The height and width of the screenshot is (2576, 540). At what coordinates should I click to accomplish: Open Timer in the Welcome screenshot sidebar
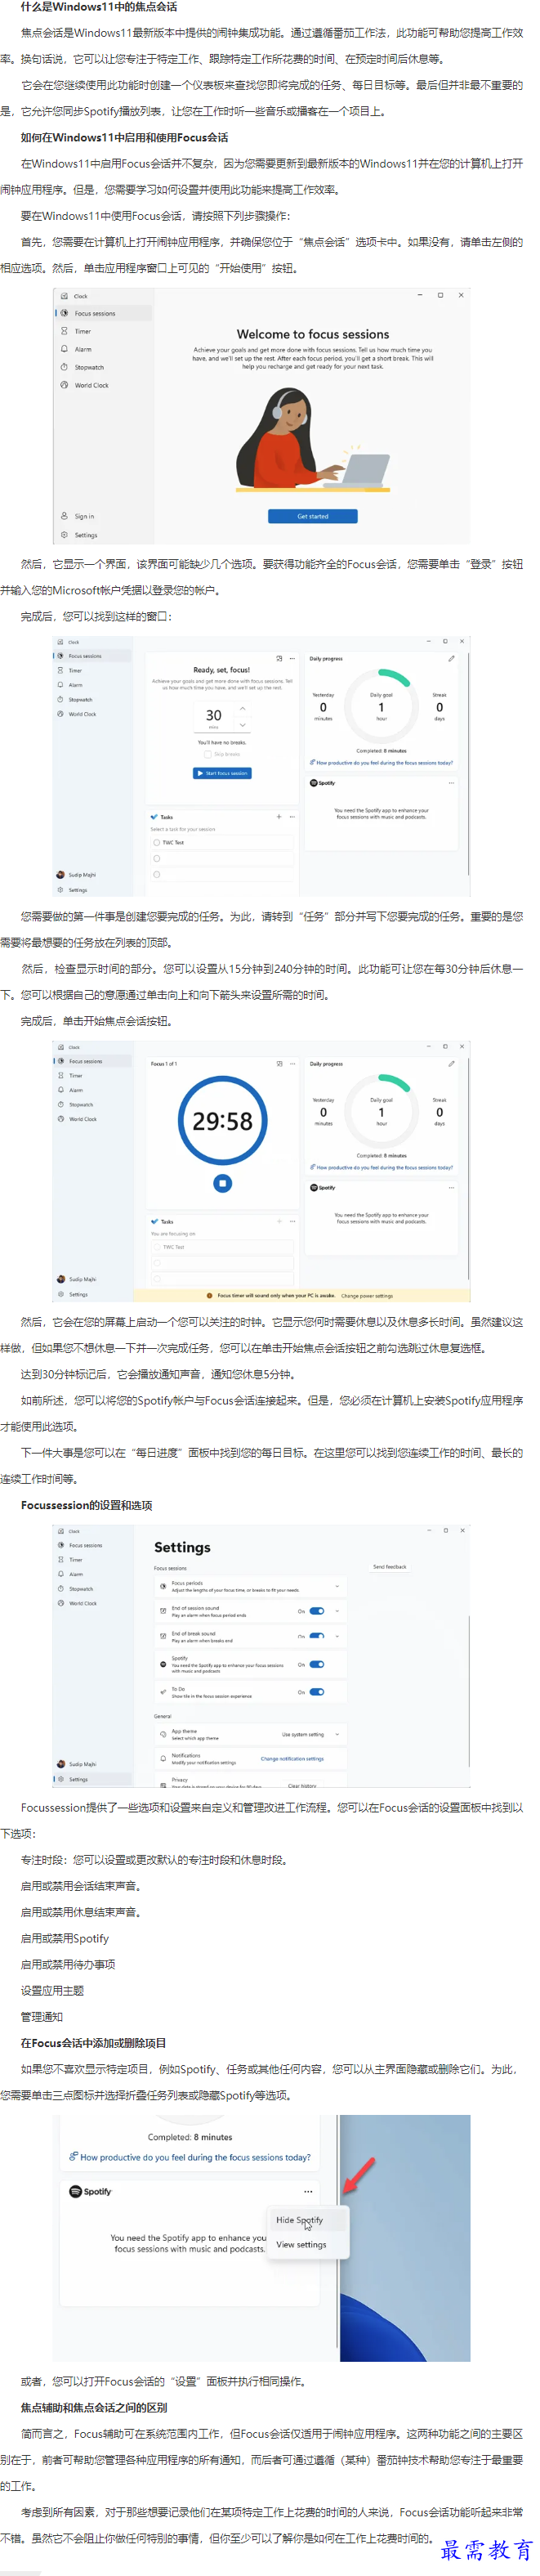103,331
